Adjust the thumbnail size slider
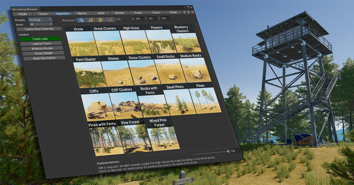 211,153
